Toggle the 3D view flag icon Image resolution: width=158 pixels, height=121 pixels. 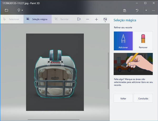[79, 19]
